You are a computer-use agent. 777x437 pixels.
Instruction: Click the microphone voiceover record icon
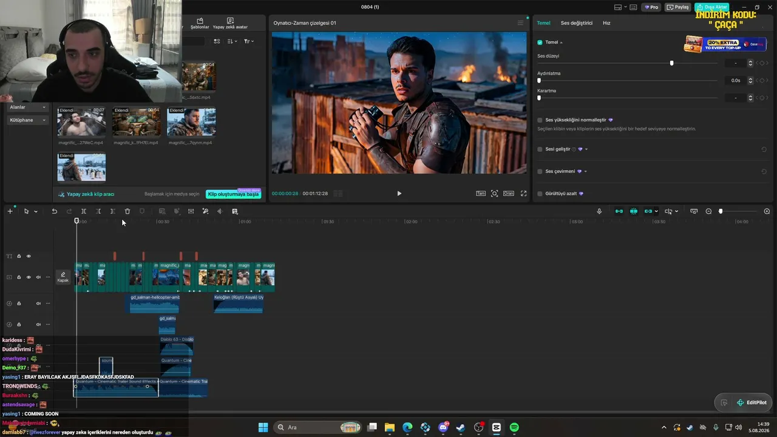(599, 211)
